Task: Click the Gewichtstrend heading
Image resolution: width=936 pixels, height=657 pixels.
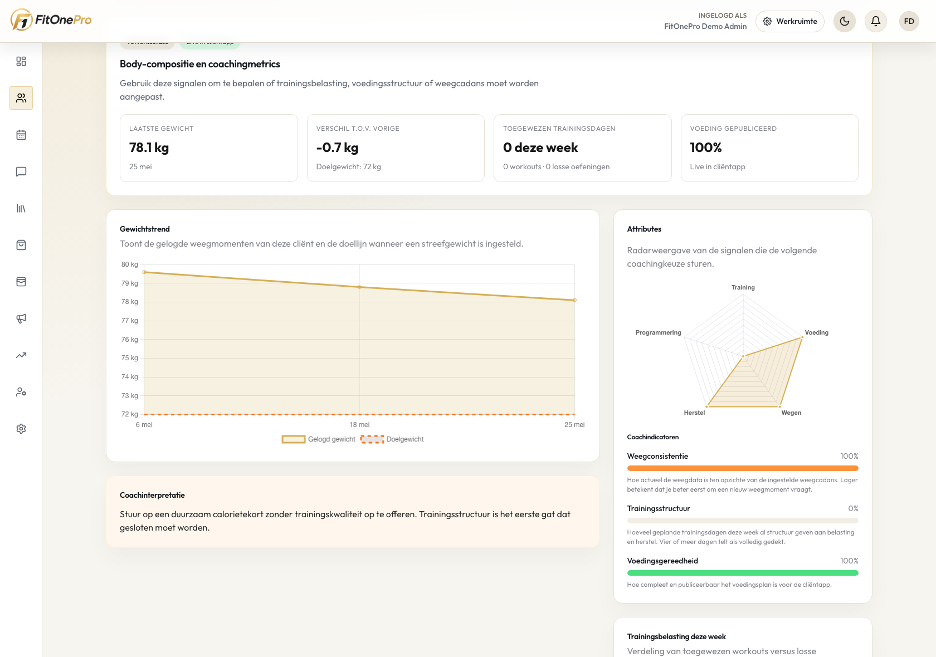Action: tap(145, 229)
